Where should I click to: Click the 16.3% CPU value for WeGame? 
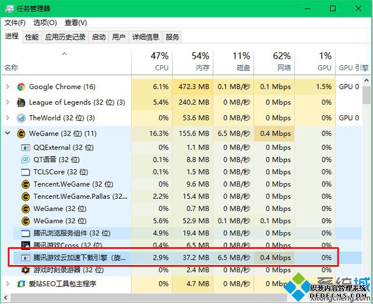159,134
